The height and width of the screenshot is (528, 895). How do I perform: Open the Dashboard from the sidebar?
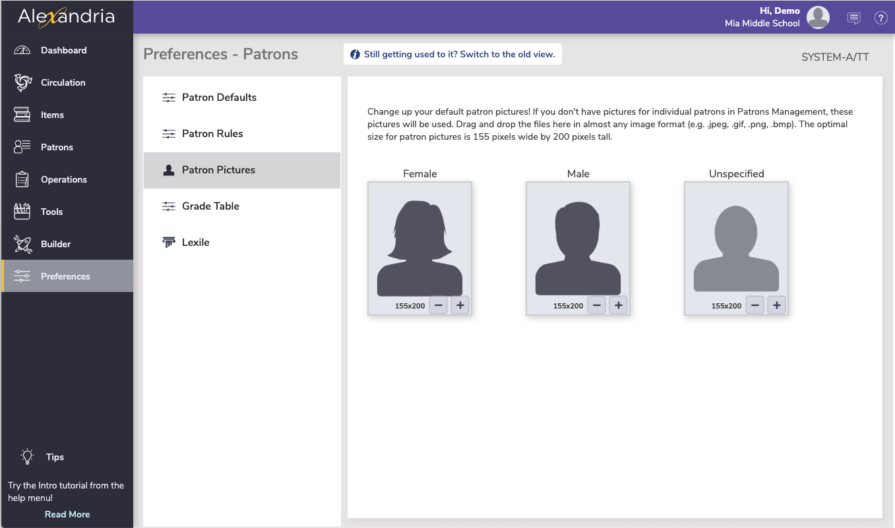pos(63,50)
